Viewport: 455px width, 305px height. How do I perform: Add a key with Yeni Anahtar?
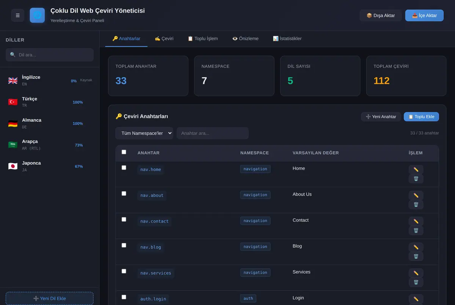381,117
